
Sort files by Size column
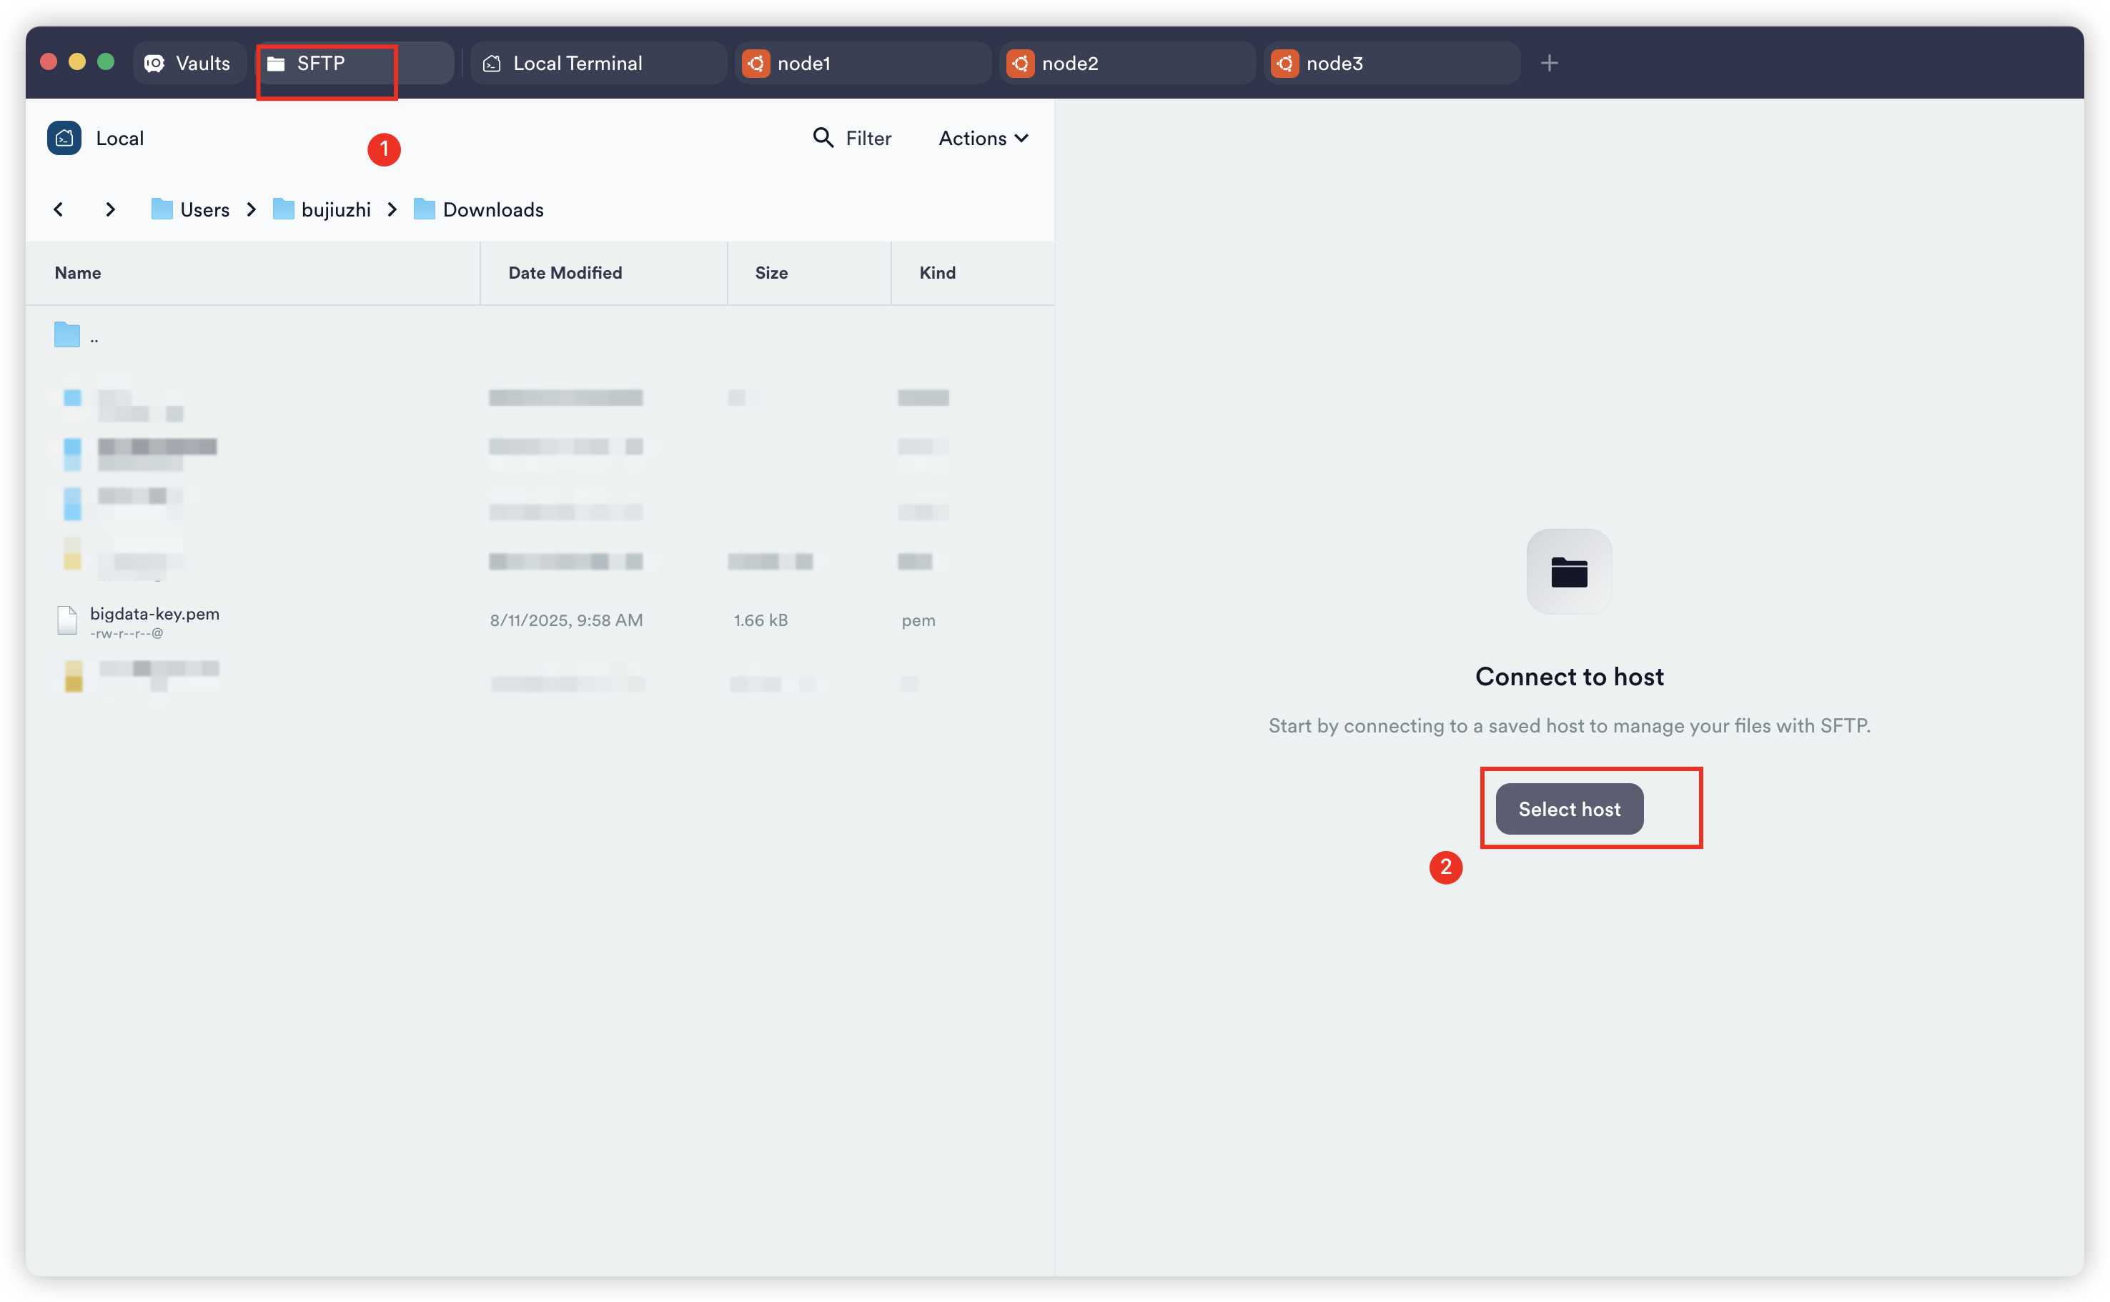tap(771, 273)
